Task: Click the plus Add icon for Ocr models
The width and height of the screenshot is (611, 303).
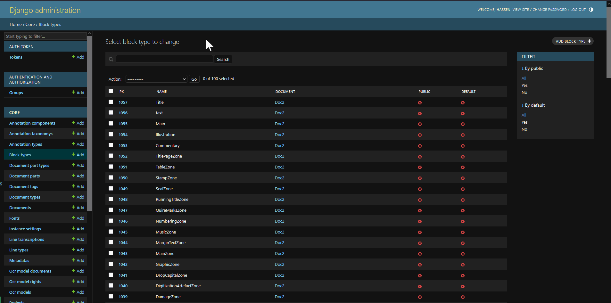Action: [73, 292]
